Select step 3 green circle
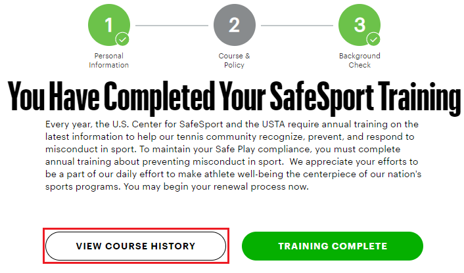464x273 pixels. tap(360, 25)
